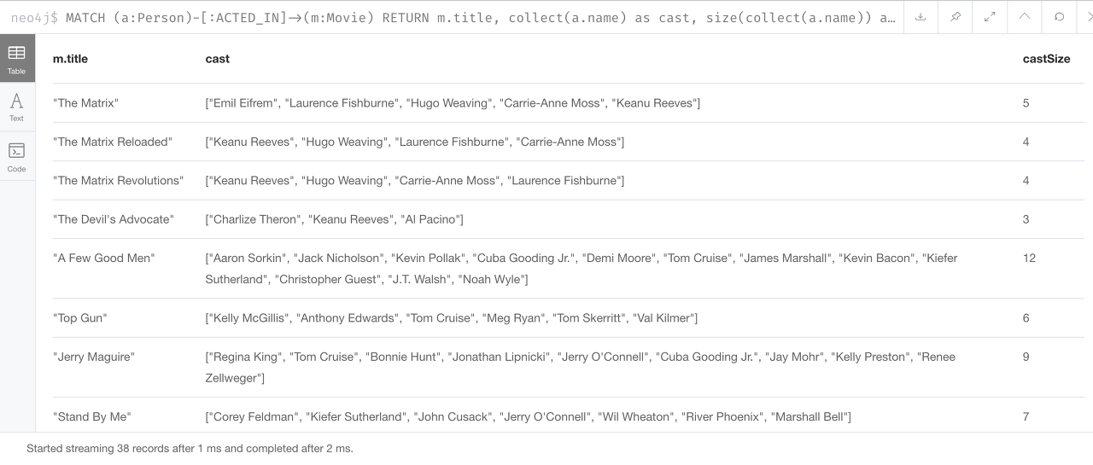This screenshot has height=465, width=1093.
Task: Click cast list starting with Aaron Sorkin
Action: (x=582, y=269)
